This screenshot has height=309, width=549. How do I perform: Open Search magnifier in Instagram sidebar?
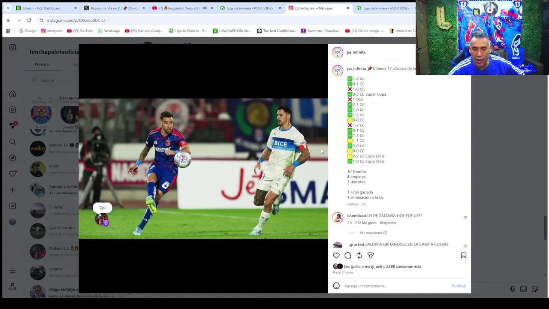click(12, 142)
